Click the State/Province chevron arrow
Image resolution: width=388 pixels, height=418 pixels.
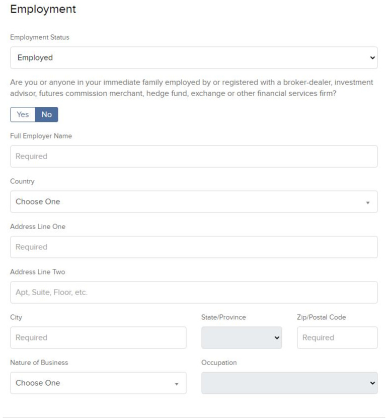(277, 338)
